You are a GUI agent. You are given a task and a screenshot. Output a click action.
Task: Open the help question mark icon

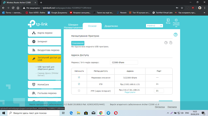(176, 35)
